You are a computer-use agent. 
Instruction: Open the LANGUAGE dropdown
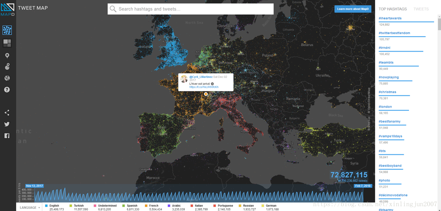(x=30, y=208)
